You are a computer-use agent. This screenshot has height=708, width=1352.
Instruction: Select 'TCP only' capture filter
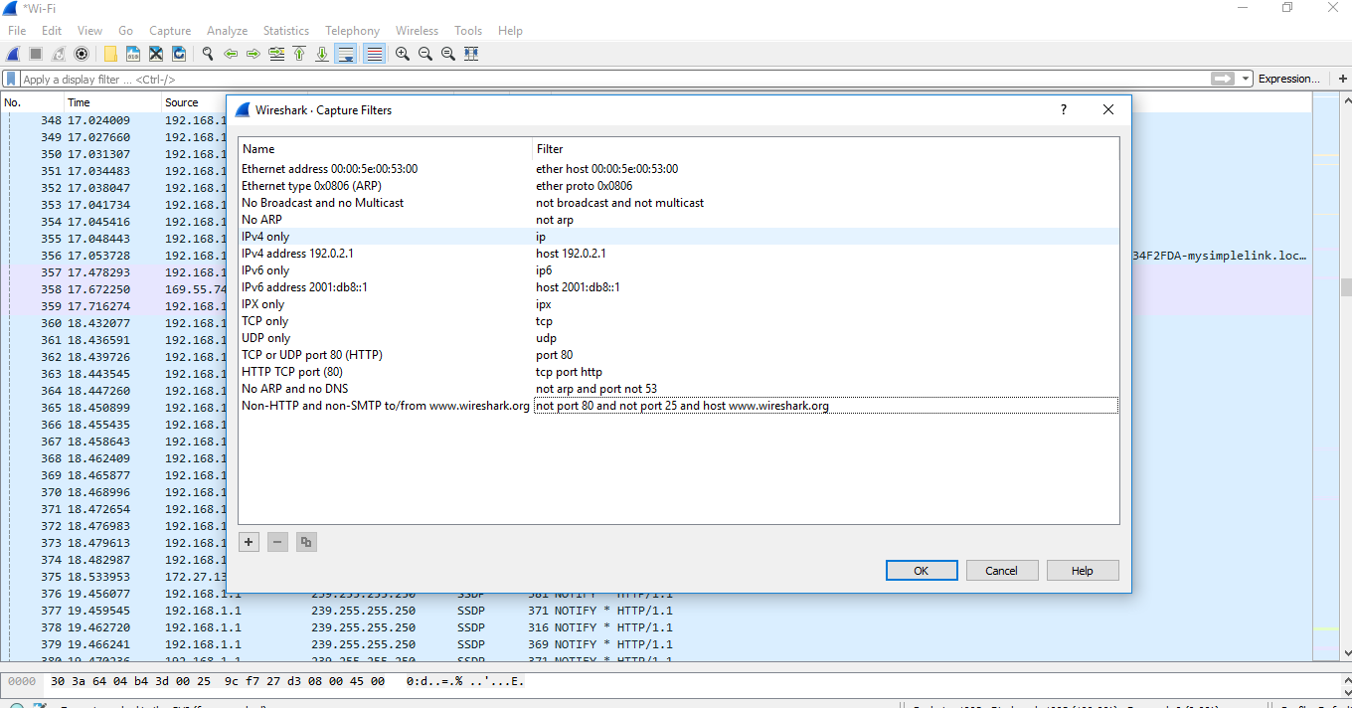point(678,321)
